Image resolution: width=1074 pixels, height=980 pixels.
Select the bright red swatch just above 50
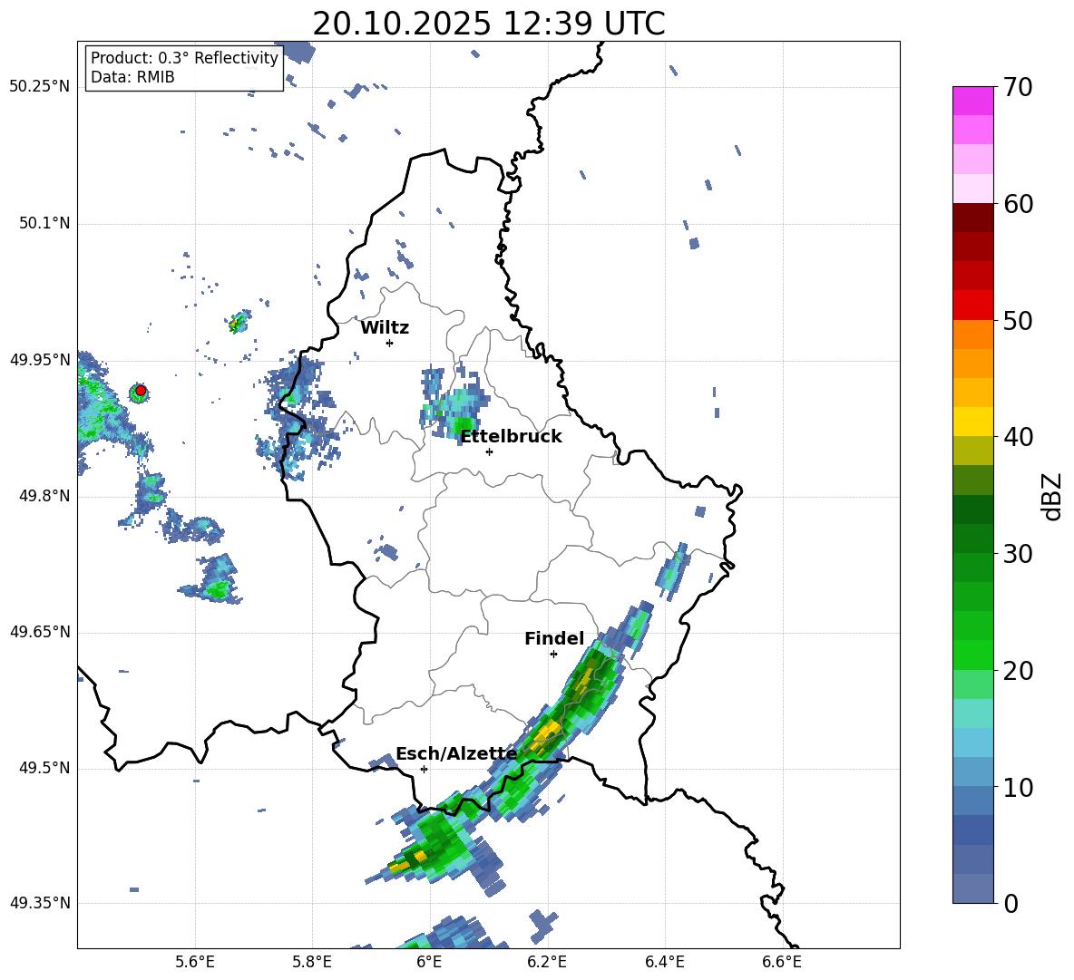pyautogui.click(x=972, y=306)
